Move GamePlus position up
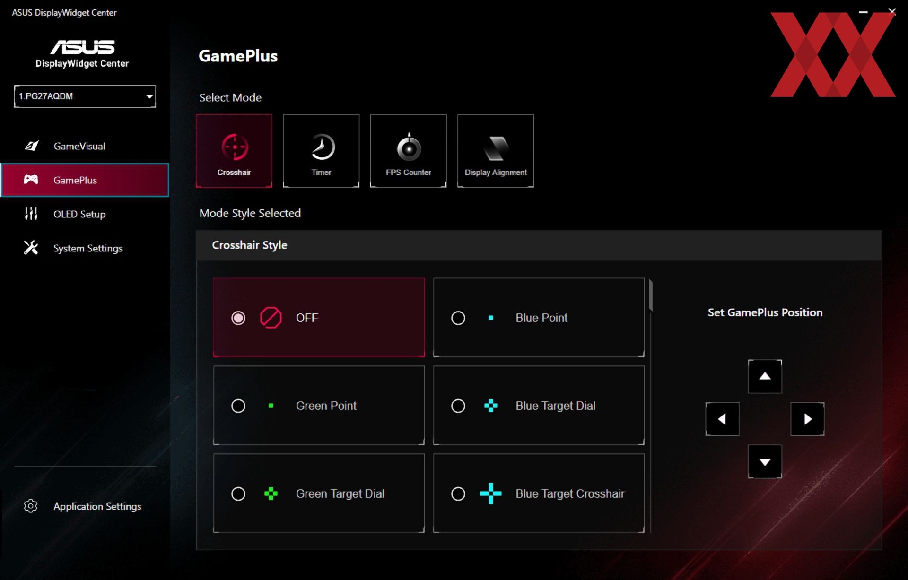The height and width of the screenshot is (580, 908). pos(765,376)
